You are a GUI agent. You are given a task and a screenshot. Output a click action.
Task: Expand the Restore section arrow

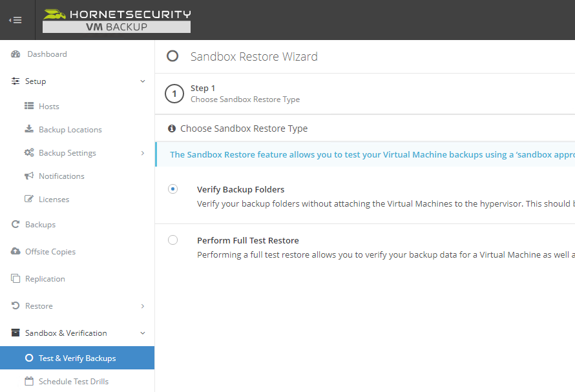(143, 305)
